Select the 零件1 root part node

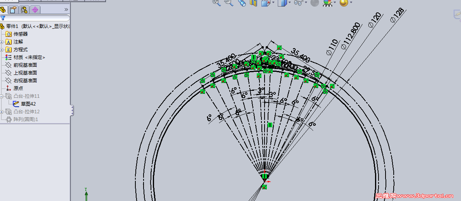pyautogui.click(x=35, y=26)
